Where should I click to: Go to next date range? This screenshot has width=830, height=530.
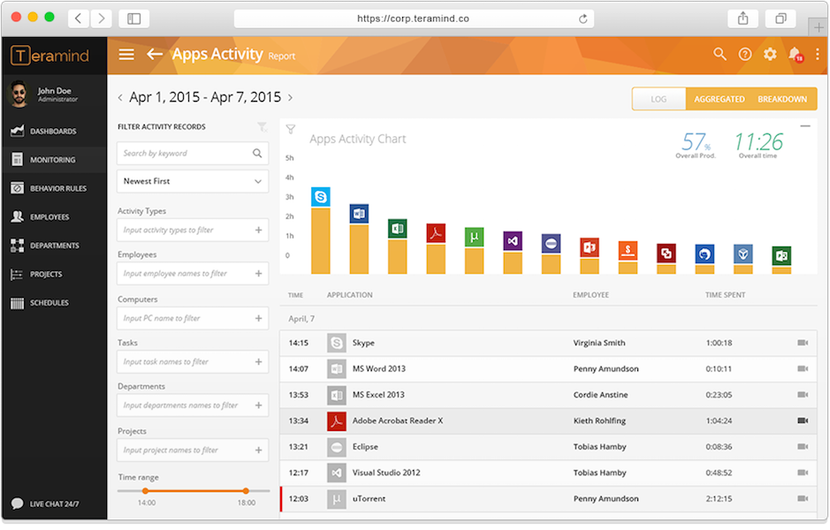click(x=290, y=97)
